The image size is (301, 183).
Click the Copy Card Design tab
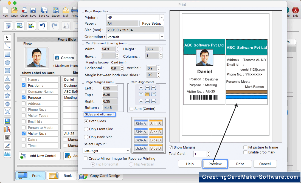100,176
